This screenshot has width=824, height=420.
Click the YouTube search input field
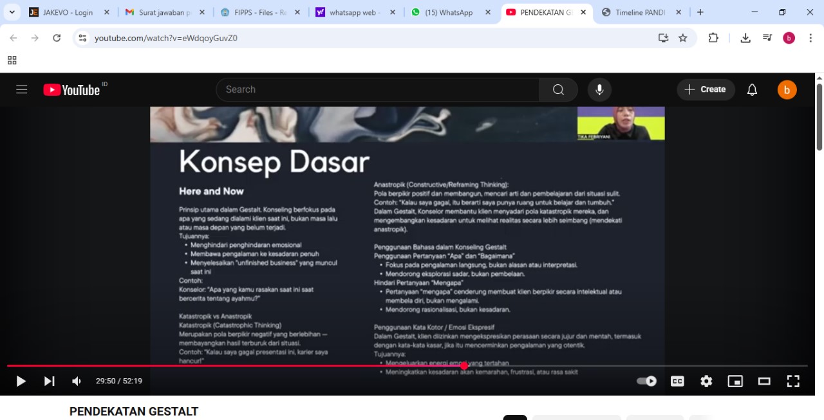(380, 89)
